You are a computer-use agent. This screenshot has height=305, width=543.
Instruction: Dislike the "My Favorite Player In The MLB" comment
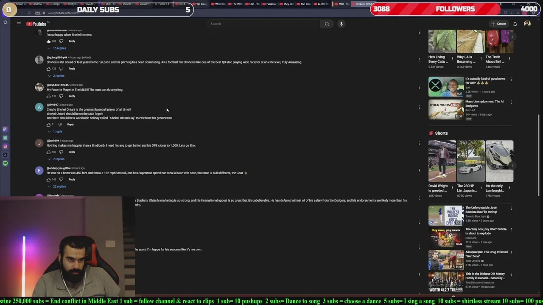click(x=61, y=96)
